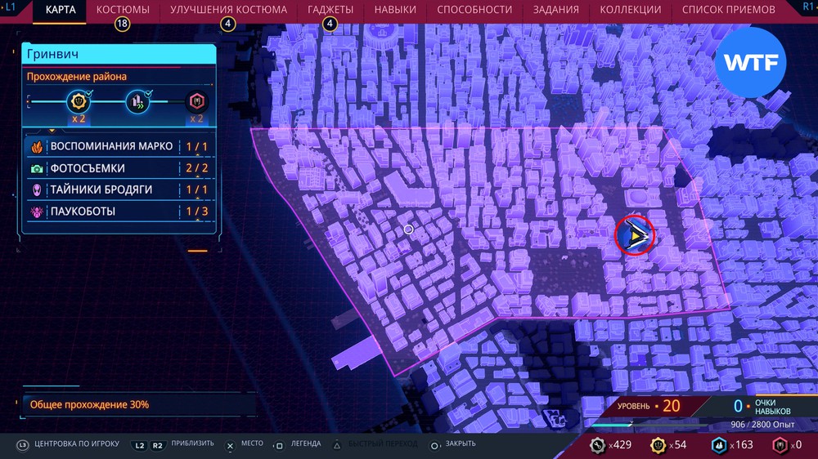Open the Костюмы tab
This screenshot has height=459, width=818.
pos(123,10)
